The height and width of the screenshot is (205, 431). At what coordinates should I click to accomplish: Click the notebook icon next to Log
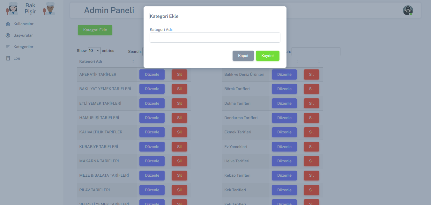(x=8, y=58)
